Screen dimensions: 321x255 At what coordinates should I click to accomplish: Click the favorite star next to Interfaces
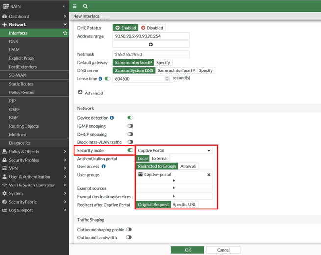coord(65,33)
